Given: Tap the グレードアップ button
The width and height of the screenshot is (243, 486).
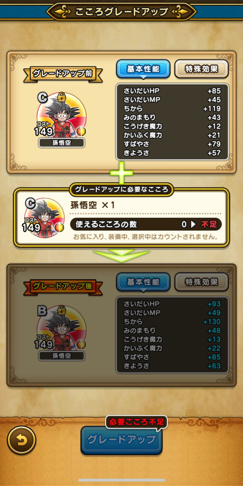Looking at the screenshot, I should 121,440.
